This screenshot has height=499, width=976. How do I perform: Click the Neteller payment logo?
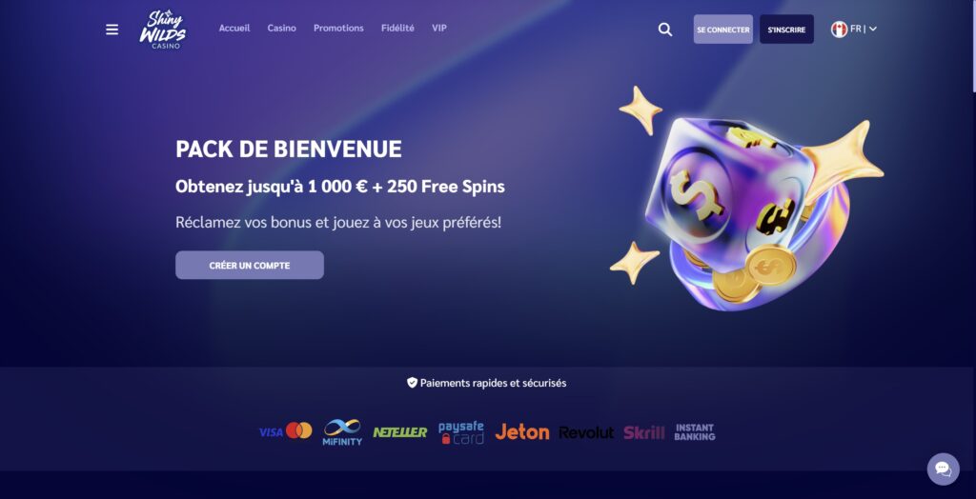click(x=400, y=431)
